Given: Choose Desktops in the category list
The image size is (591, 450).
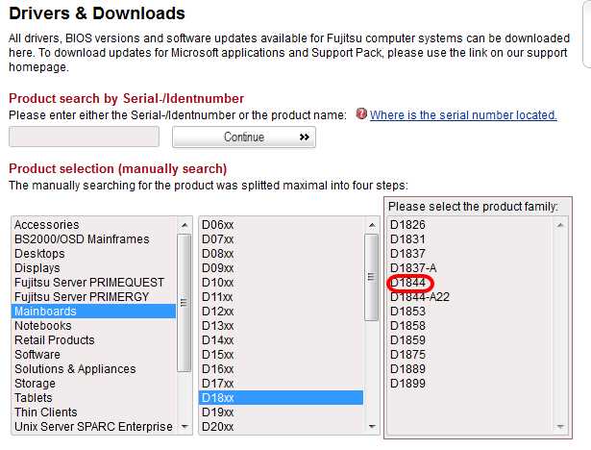Looking at the screenshot, I should (93, 254).
